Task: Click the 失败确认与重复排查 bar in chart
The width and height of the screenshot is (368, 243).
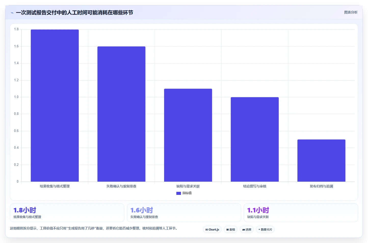Action: click(x=121, y=114)
